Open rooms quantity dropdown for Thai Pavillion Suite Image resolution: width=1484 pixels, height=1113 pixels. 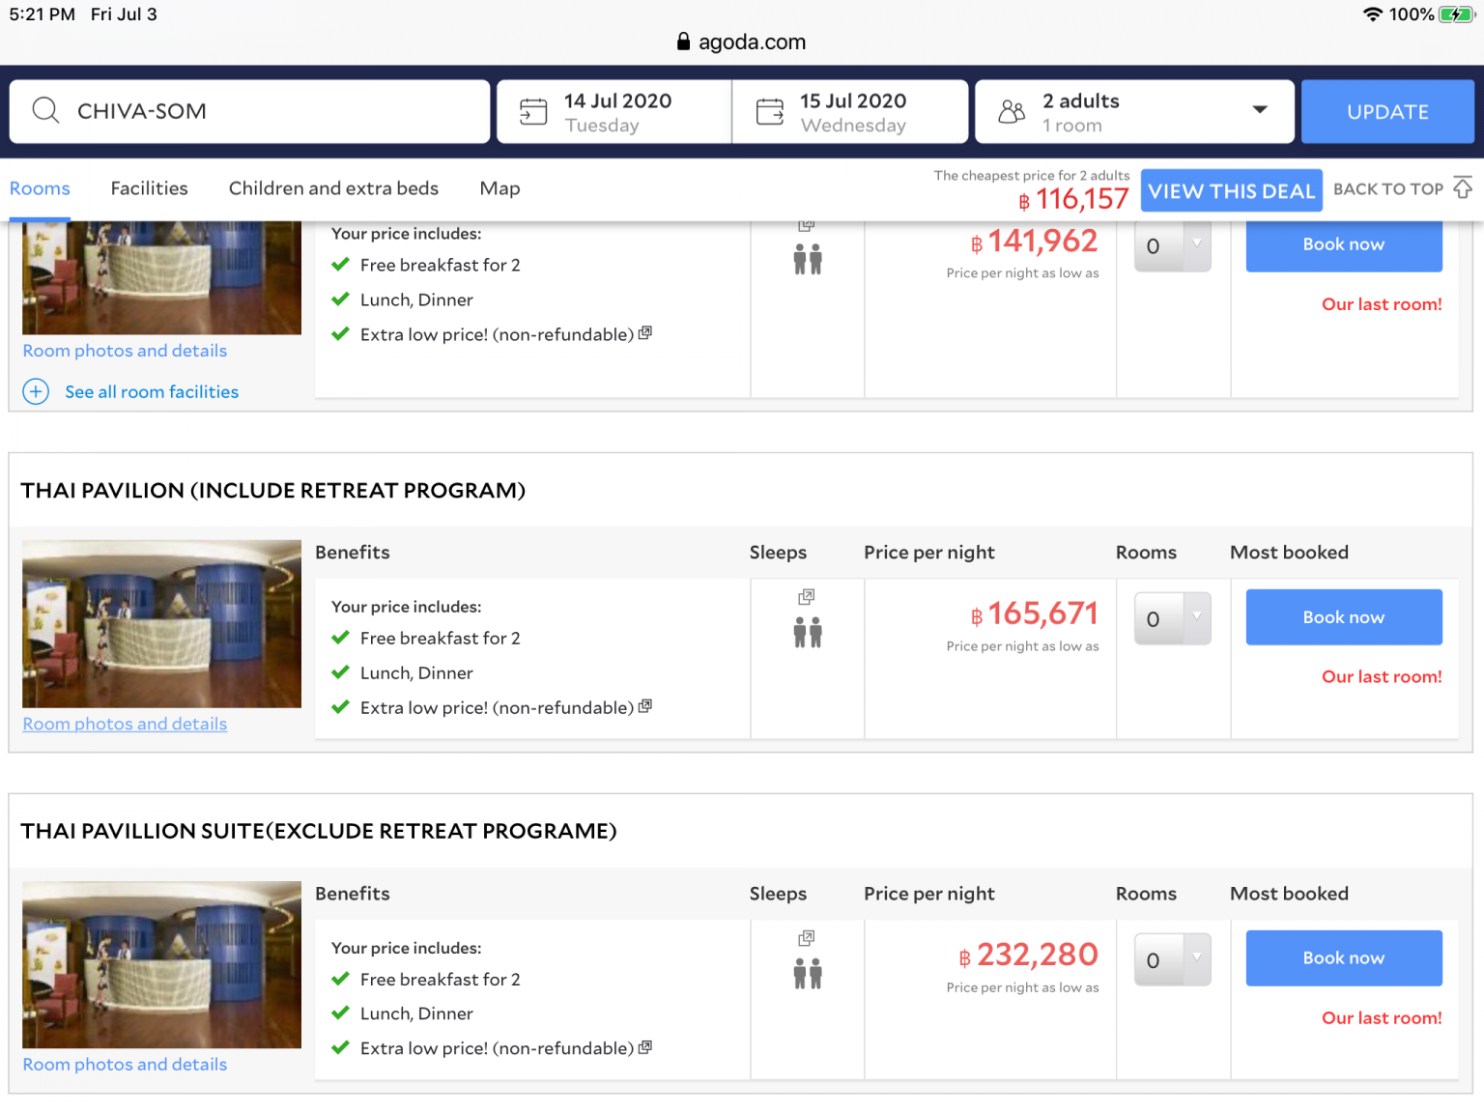[x=1172, y=959]
